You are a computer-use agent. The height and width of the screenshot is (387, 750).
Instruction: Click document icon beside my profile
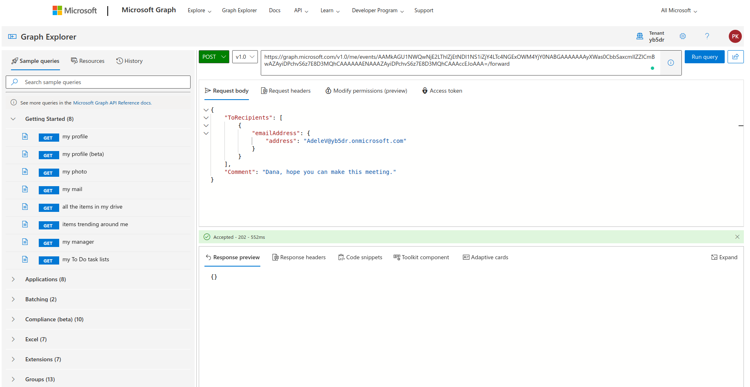[x=25, y=136]
